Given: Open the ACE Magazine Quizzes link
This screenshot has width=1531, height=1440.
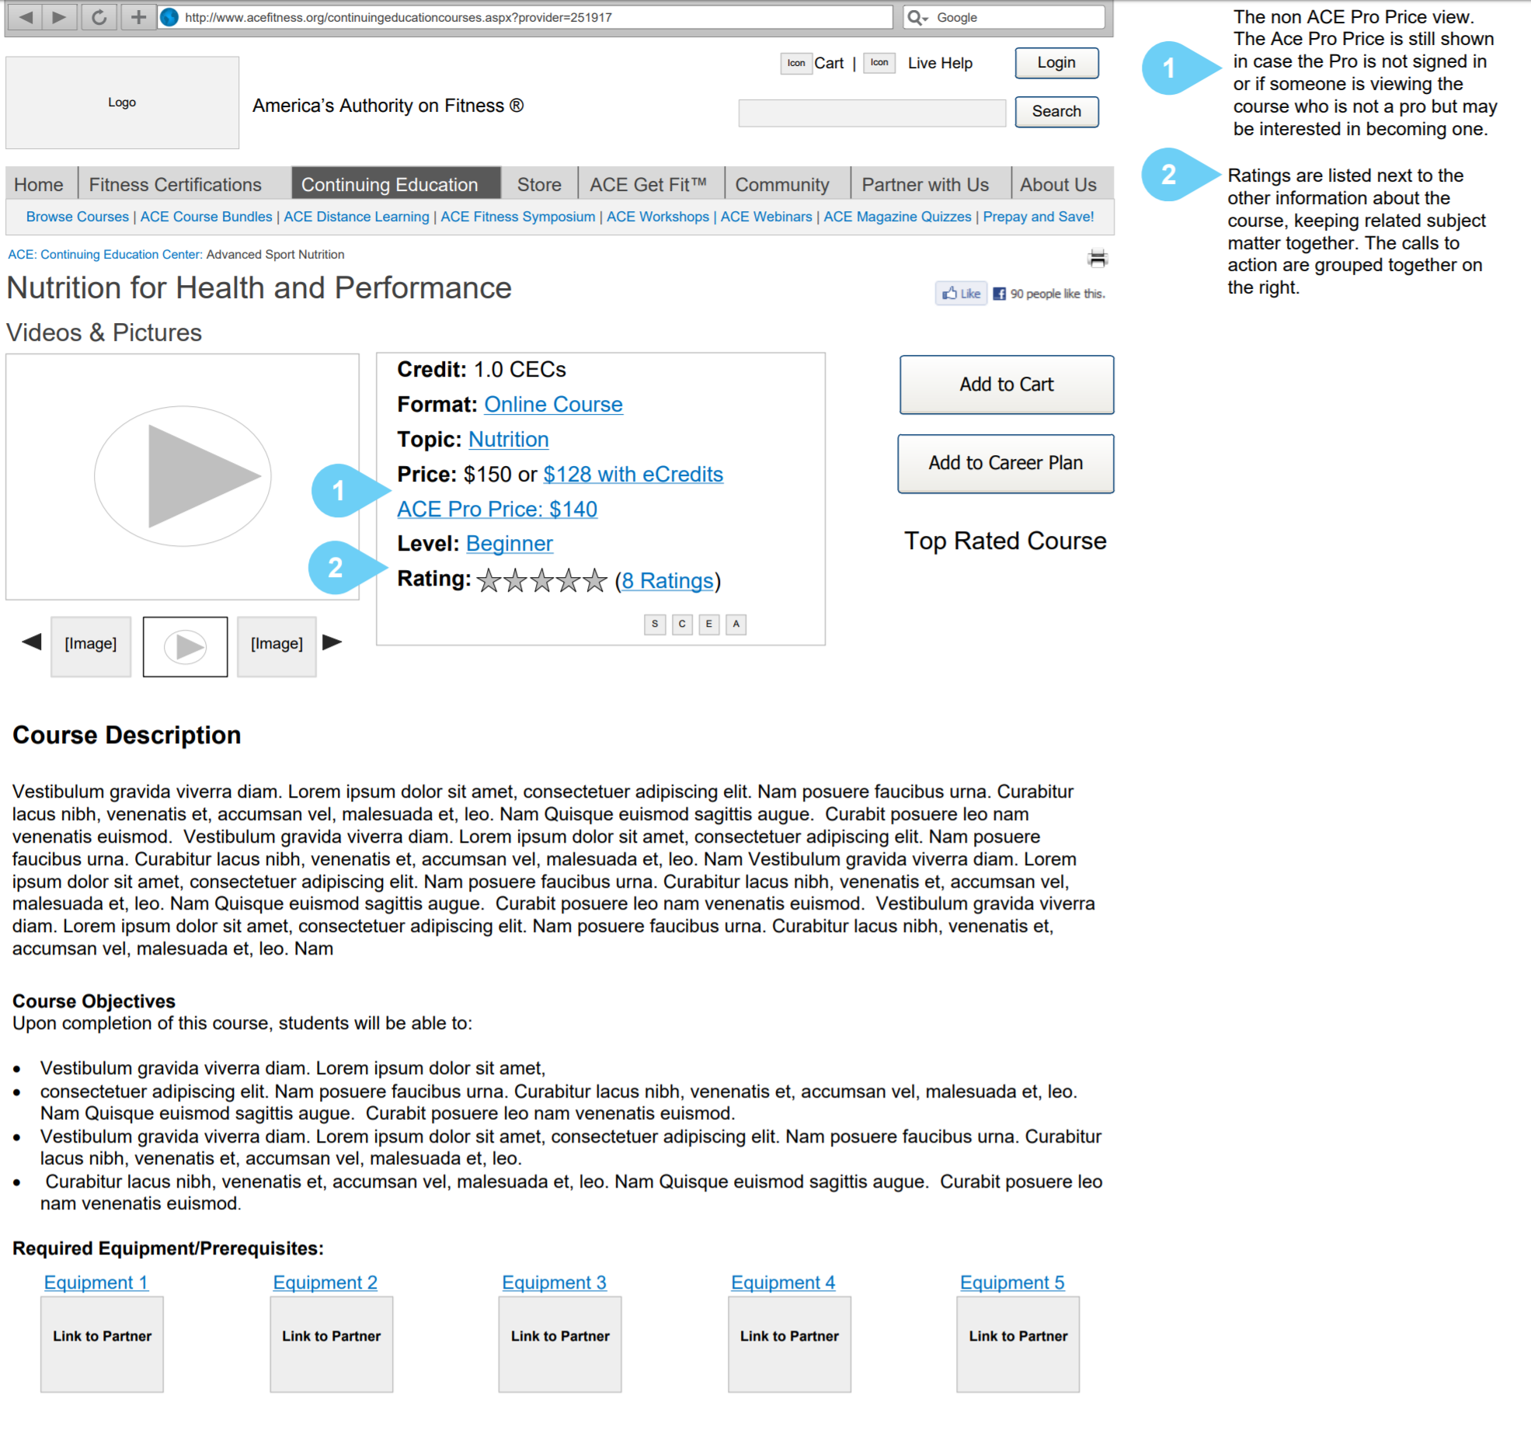Looking at the screenshot, I should tap(897, 217).
